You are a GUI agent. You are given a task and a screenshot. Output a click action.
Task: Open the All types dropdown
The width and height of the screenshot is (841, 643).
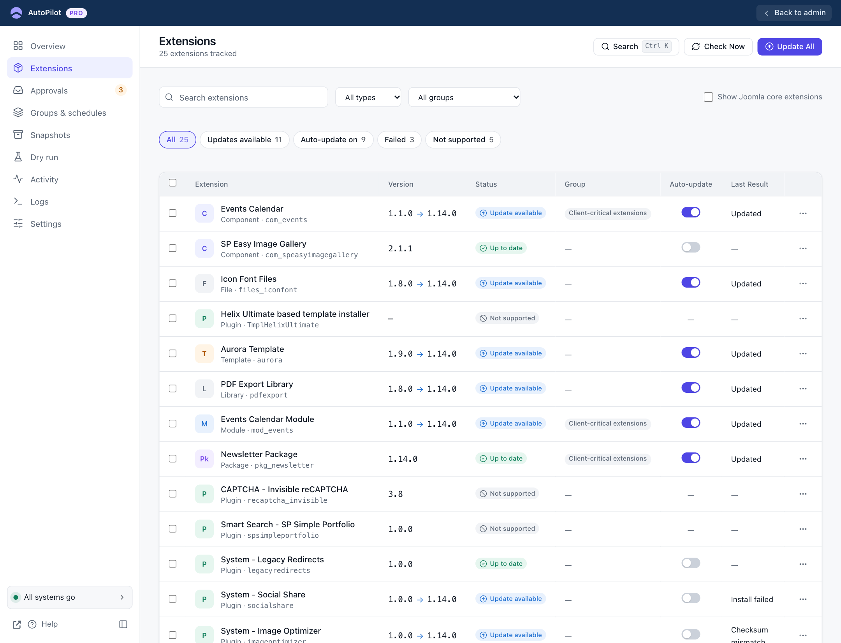[x=368, y=97]
